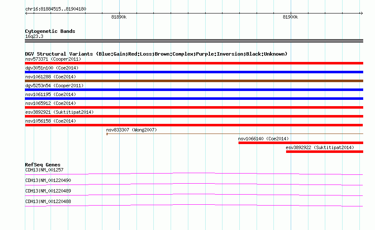Click the brown nsv1061288 complex bar

coord(194,81)
